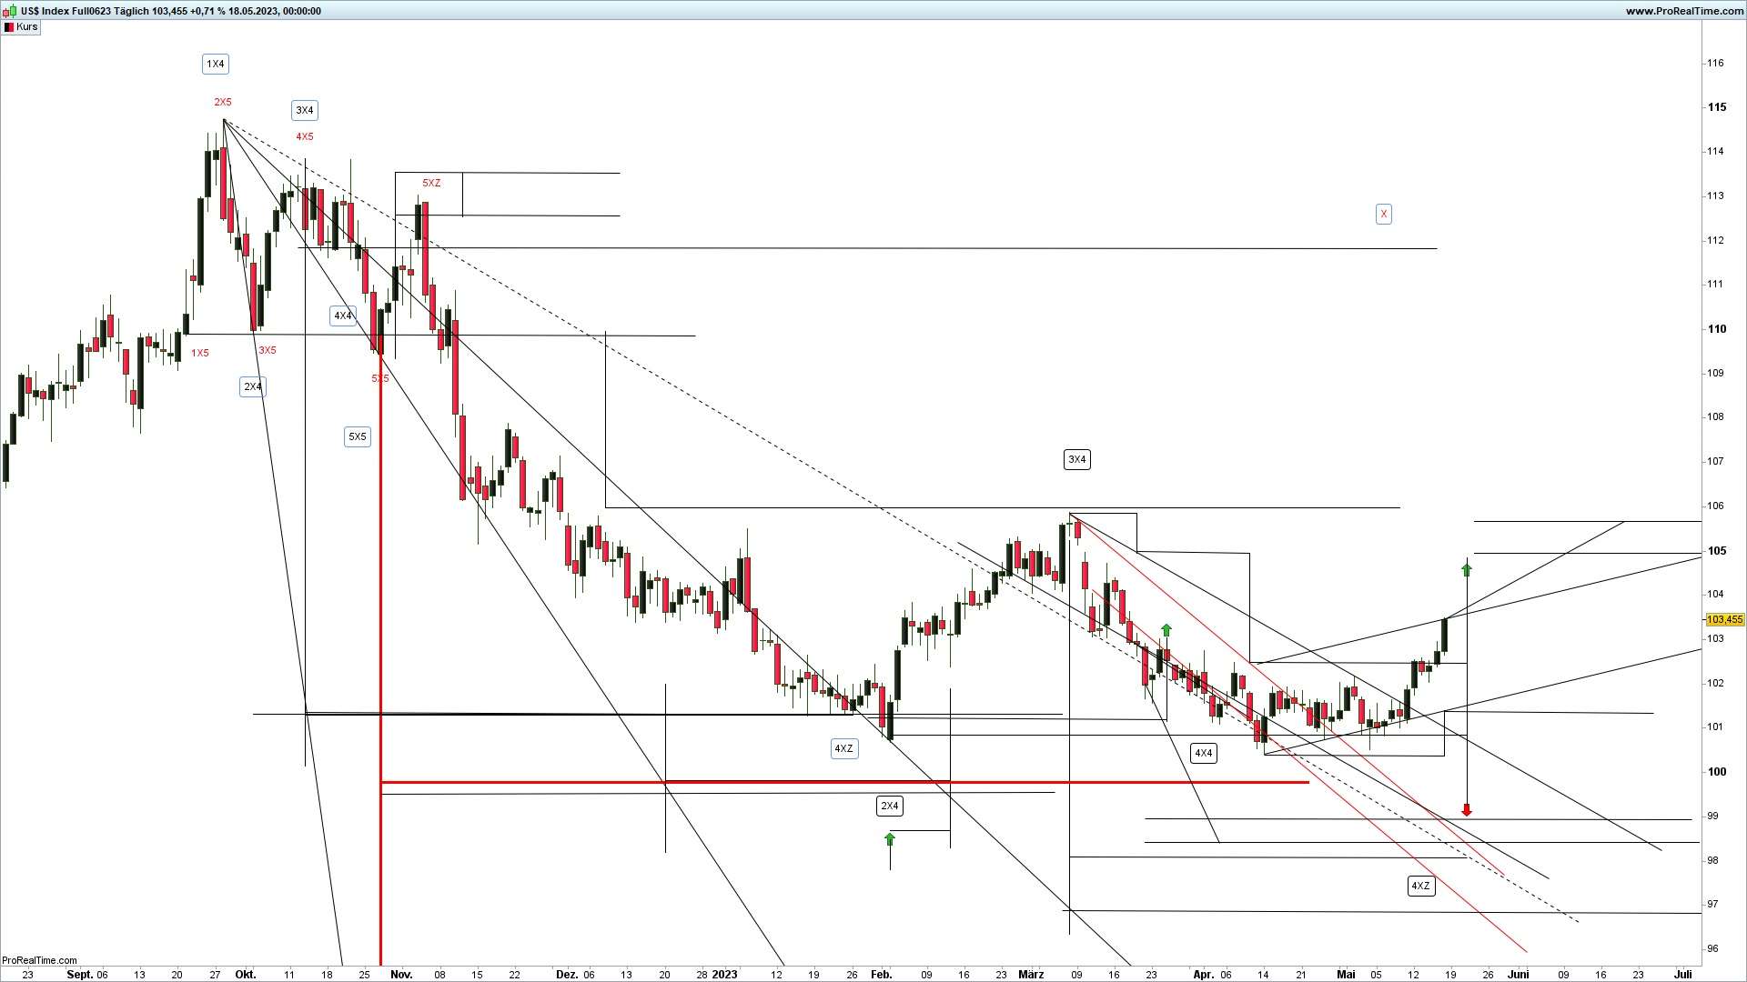Select the current price tag 103,455
This screenshot has width=1747, height=982.
[x=1725, y=619]
